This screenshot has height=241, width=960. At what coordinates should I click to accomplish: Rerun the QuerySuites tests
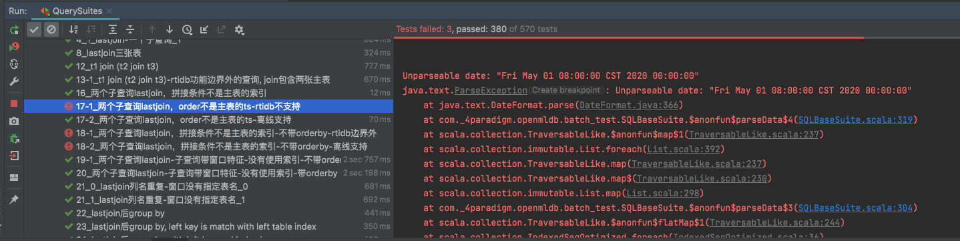pyautogui.click(x=14, y=30)
